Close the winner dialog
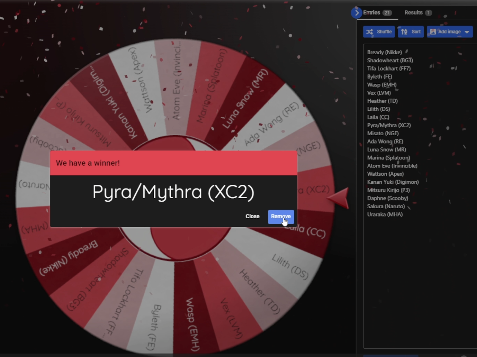Screen dimensions: 477x357 point(252,217)
